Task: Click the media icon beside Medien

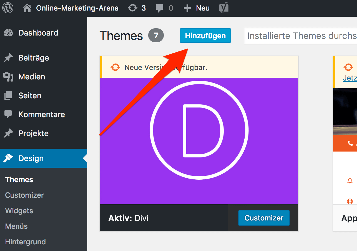Action: [x=8, y=77]
